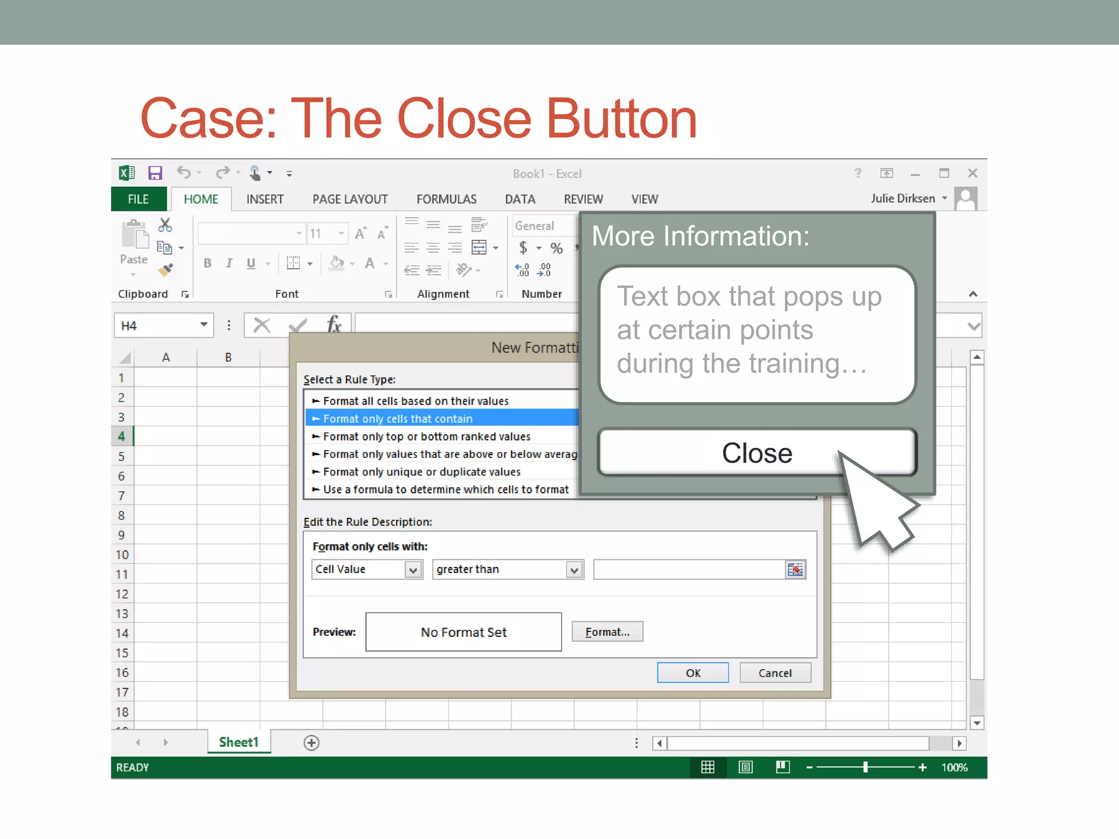Open Julie Dirksen account dropdown
The height and width of the screenshot is (839, 1119).
[944, 198]
